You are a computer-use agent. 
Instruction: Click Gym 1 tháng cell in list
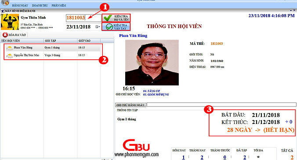pos(52,47)
